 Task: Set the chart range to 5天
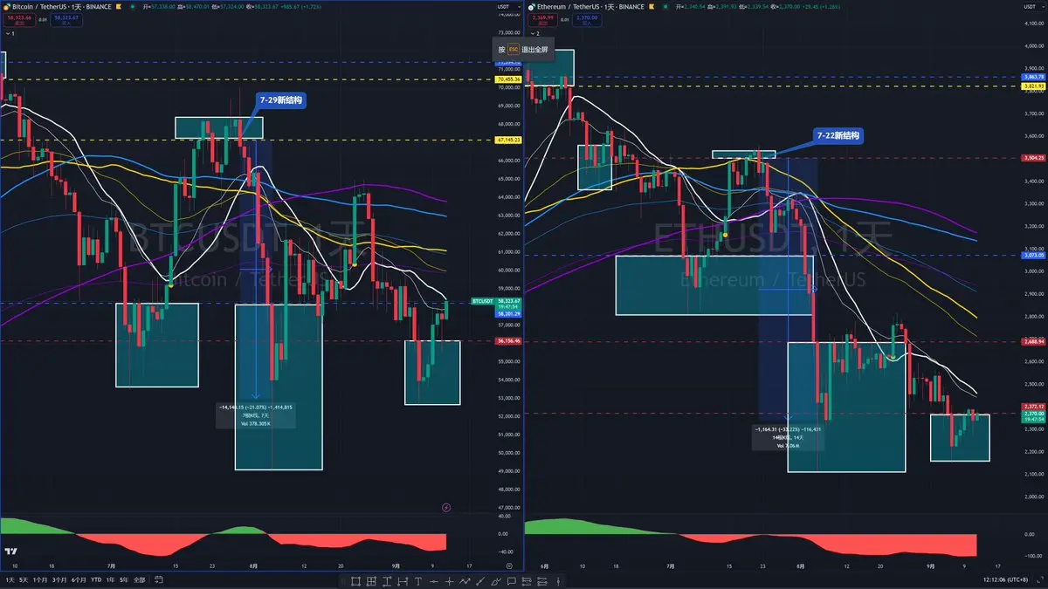click(24, 580)
